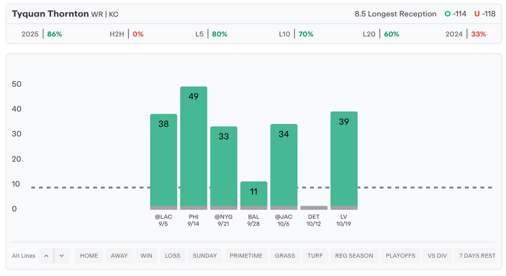
Task: Toggle the AWAY filter chip
Action: coord(119,256)
